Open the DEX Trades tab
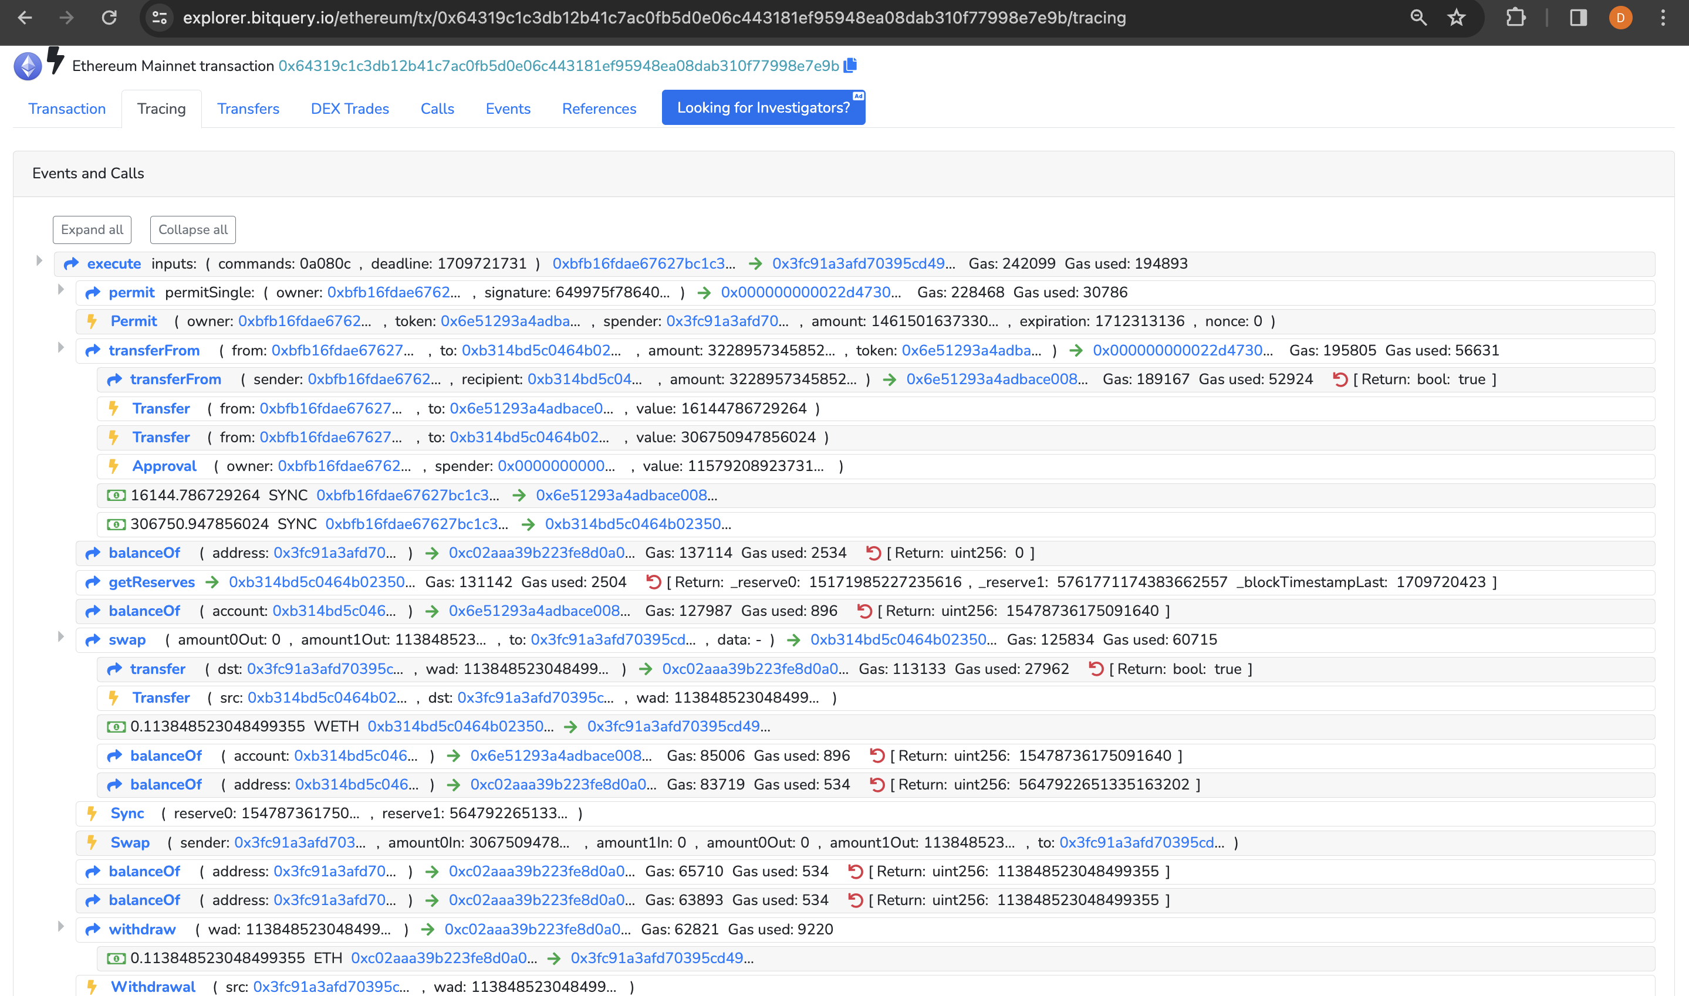The width and height of the screenshot is (1689, 996). click(350, 109)
